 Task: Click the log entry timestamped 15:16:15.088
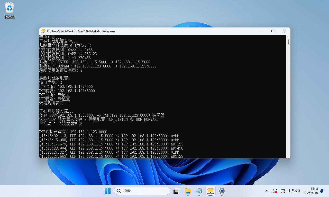(109, 140)
